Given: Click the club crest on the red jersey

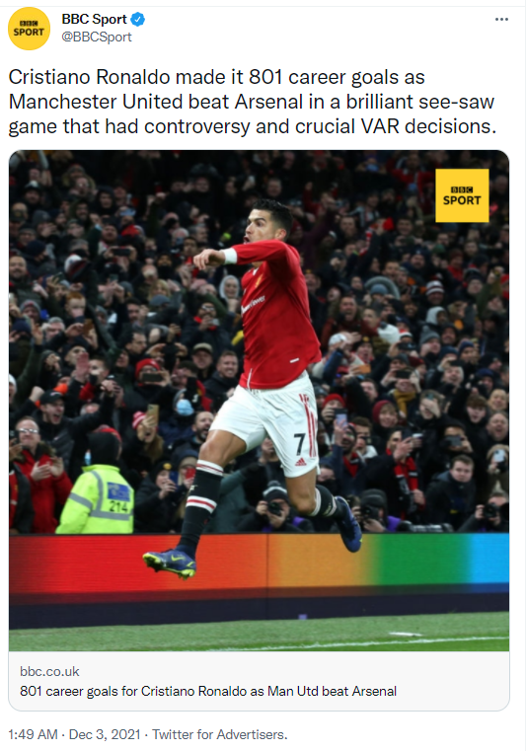Looking at the screenshot, I should pyautogui.click(x=259, y=280).
